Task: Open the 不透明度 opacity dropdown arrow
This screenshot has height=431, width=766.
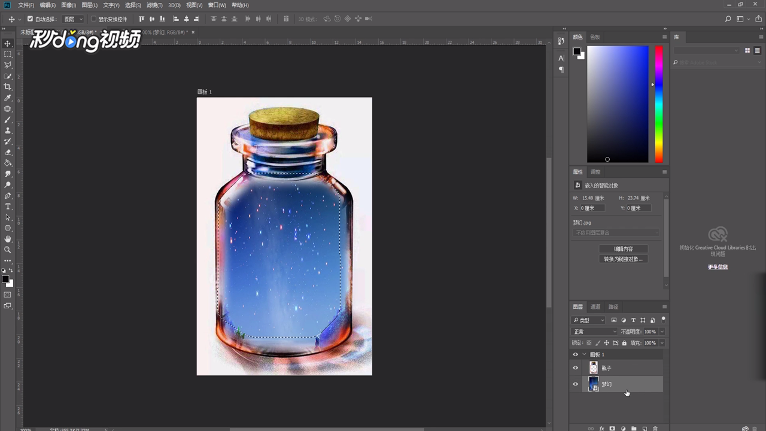Action: click(x=661, y=332)
